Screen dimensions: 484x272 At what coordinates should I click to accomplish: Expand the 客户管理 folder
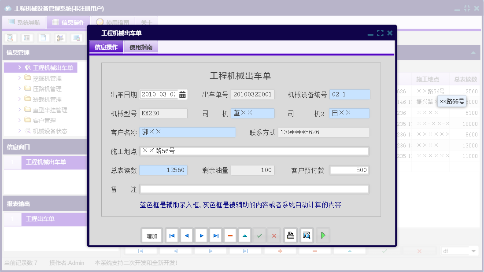pos(44,120)
